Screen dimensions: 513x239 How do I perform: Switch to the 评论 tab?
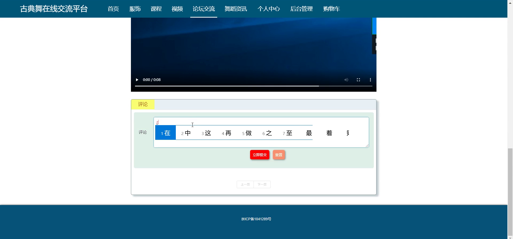point(143,104)
